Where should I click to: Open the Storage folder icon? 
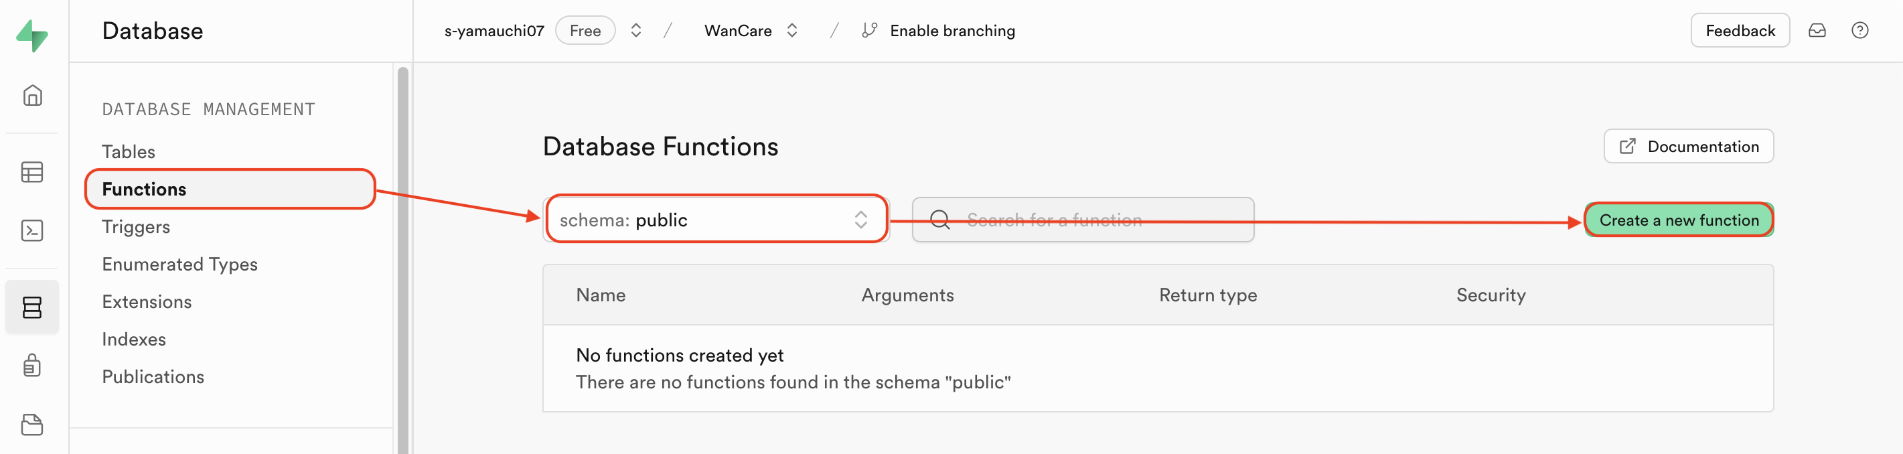33,425
